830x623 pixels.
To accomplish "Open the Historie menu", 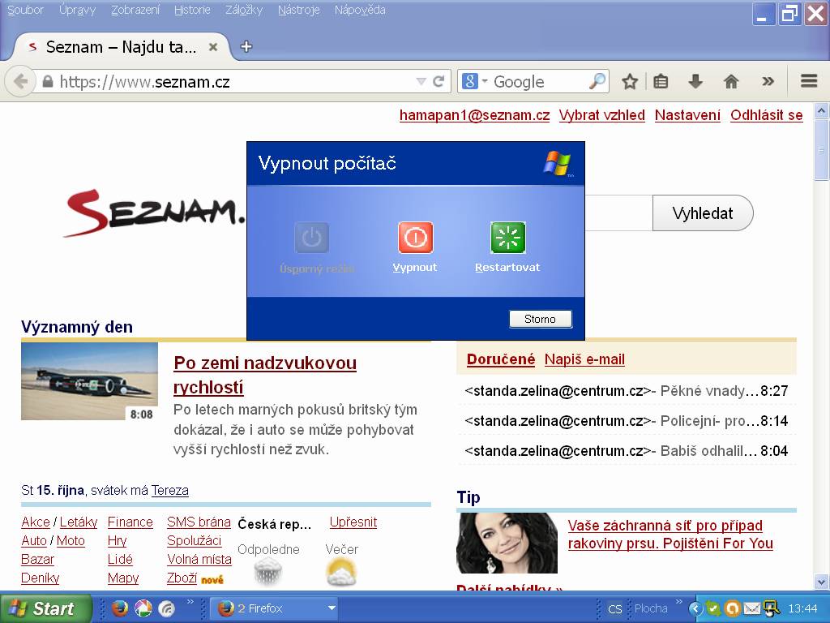I will (x=192, y=10).
